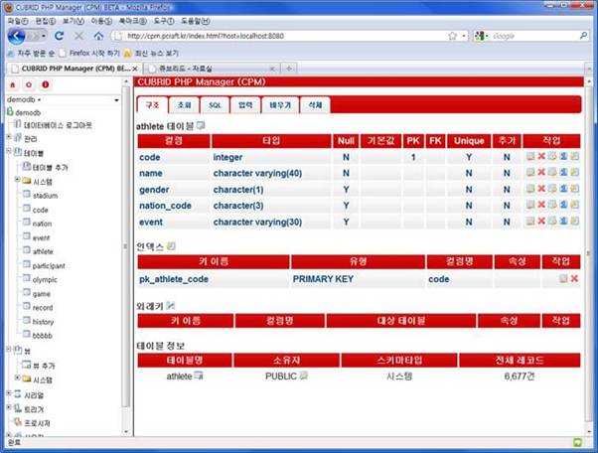
Task: Click the edit icon in the code row
Action: tap(530, 156)
